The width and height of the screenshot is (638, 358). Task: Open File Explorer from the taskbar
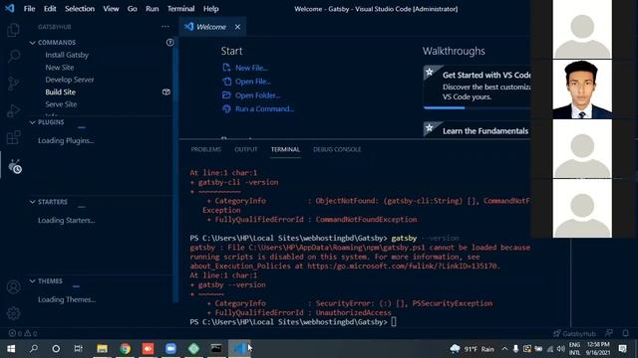(x=102, y=348)
